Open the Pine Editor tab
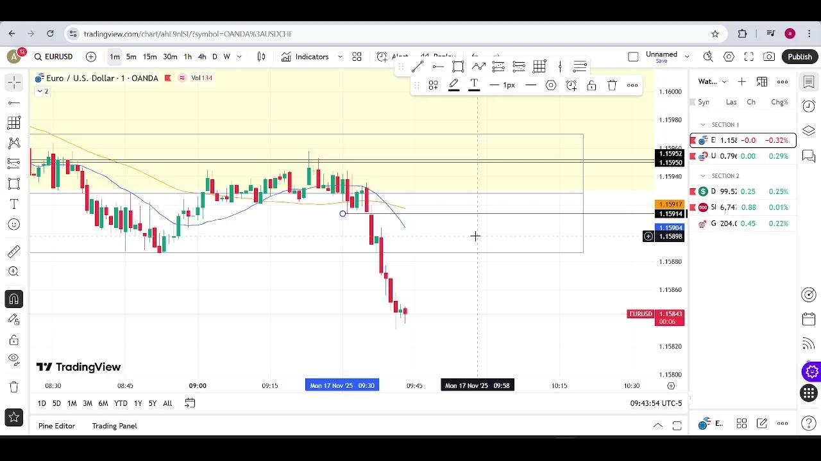 (56, 426)
